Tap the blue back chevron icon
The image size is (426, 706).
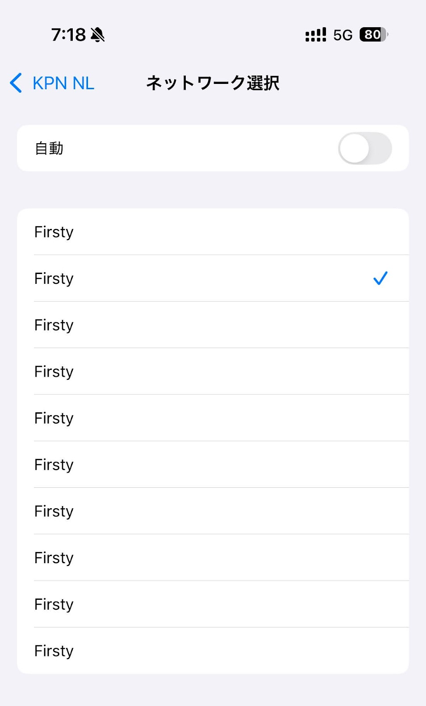(x=16, y=83)
